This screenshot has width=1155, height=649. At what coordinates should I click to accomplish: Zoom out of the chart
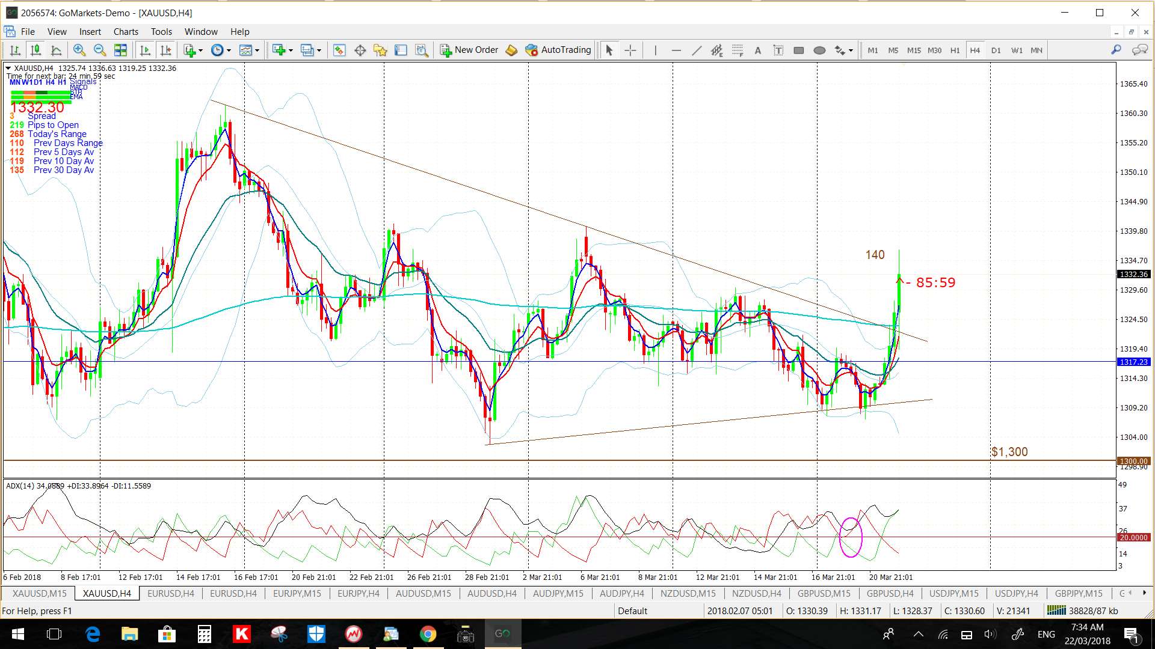(x=100, y=50)
